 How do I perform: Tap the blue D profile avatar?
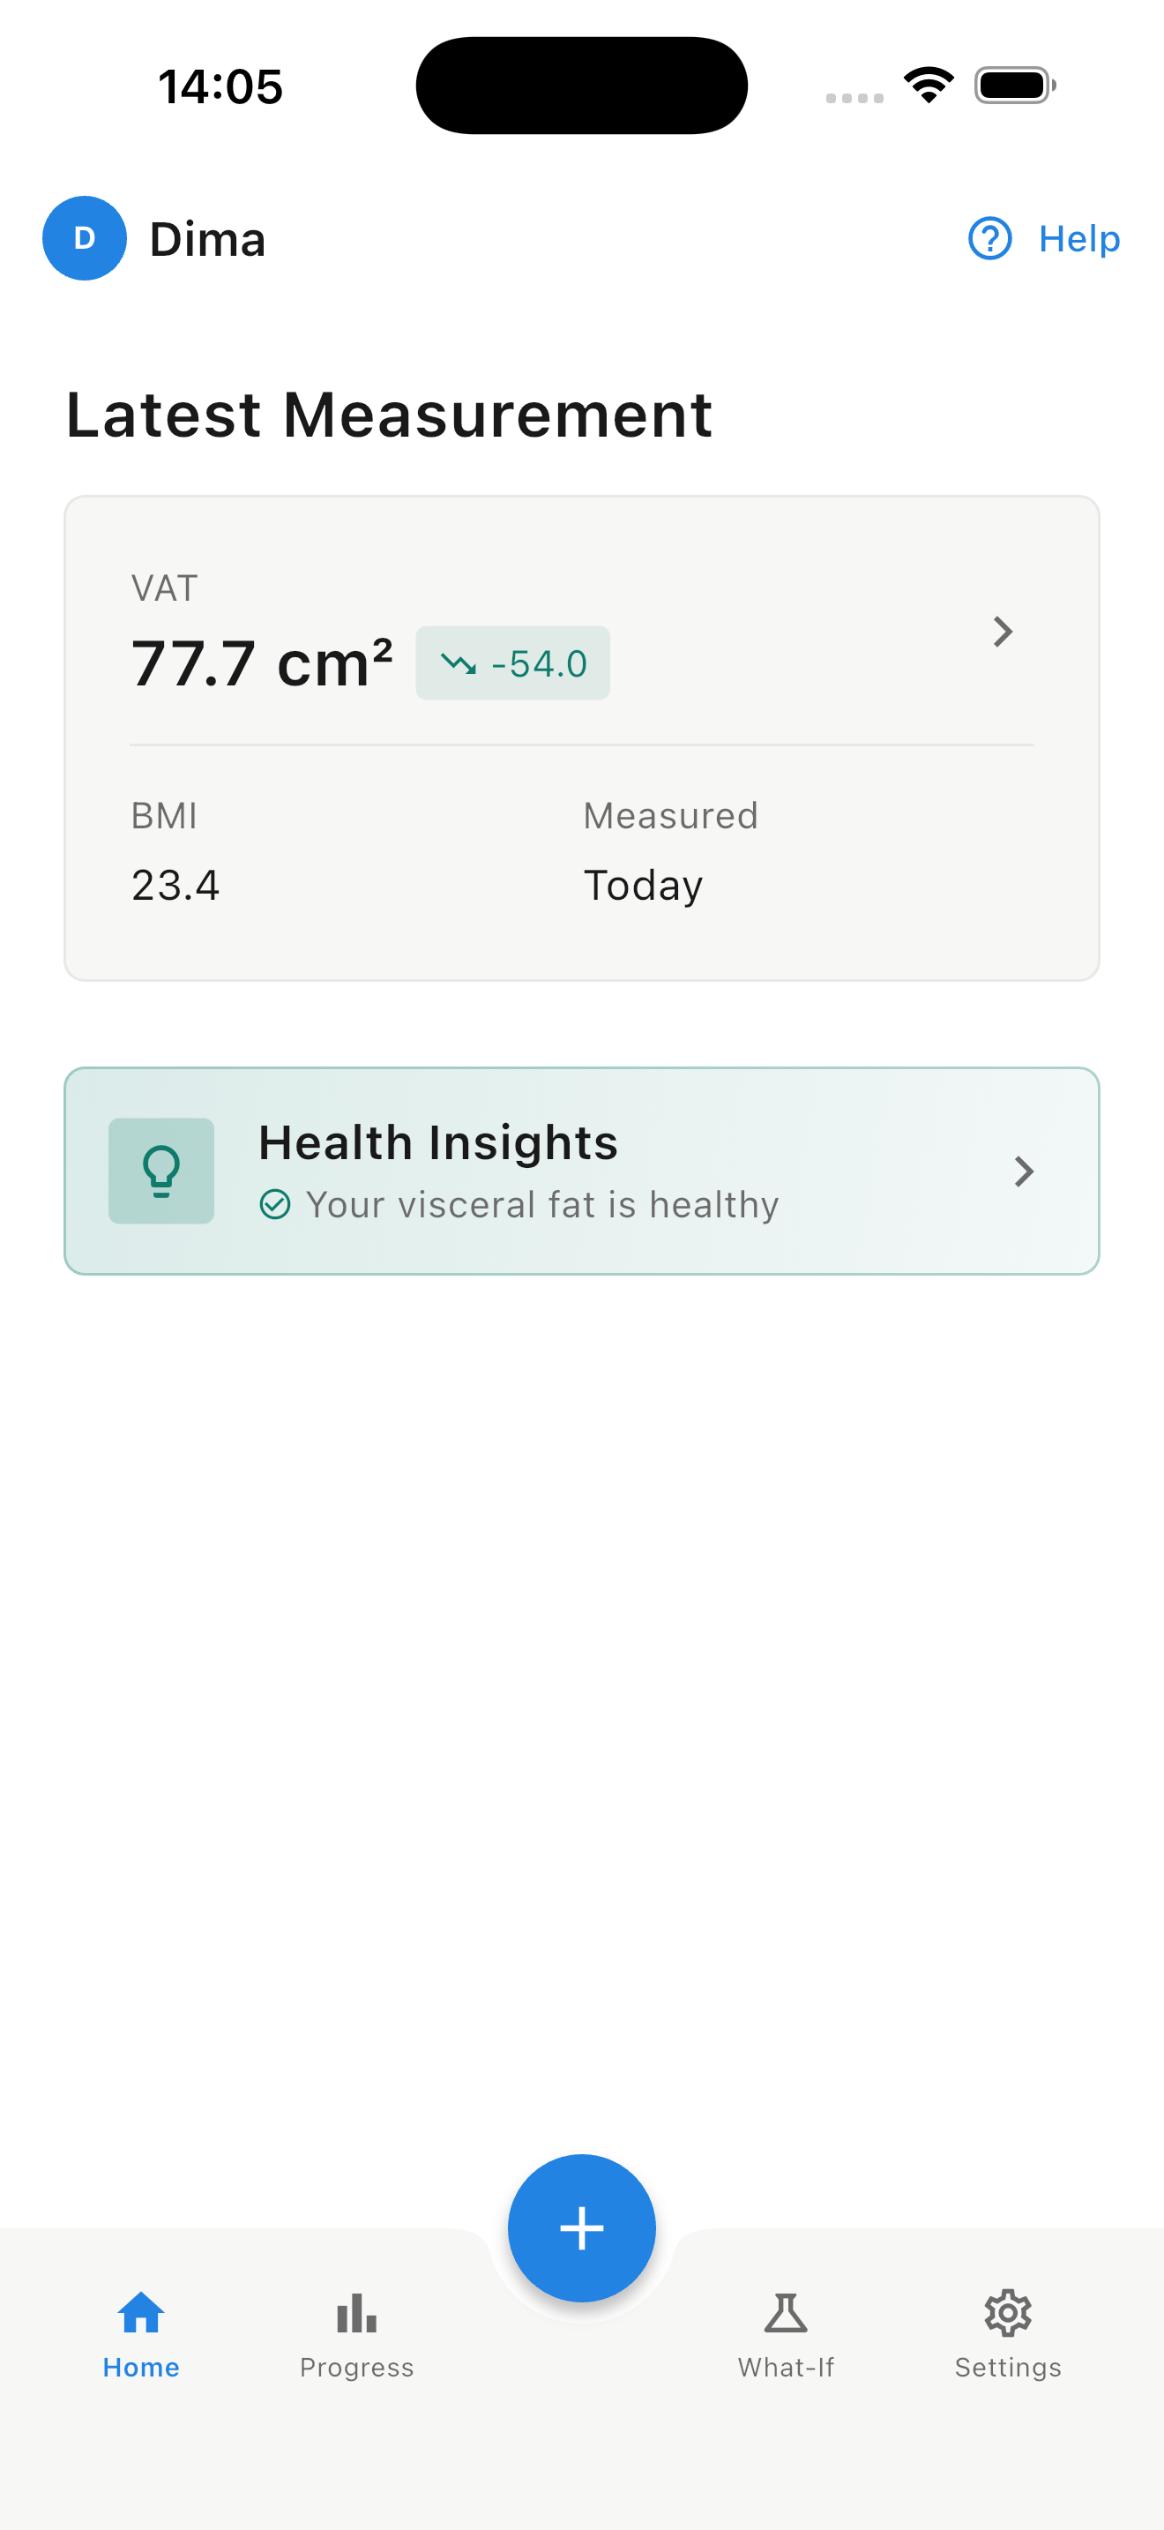85,237
